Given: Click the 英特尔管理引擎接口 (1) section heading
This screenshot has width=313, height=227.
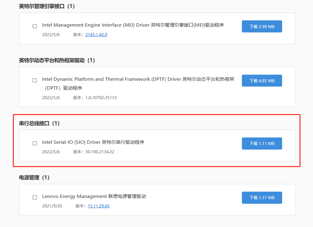Looking at the screenshot, I should click(x=47, y=6).
